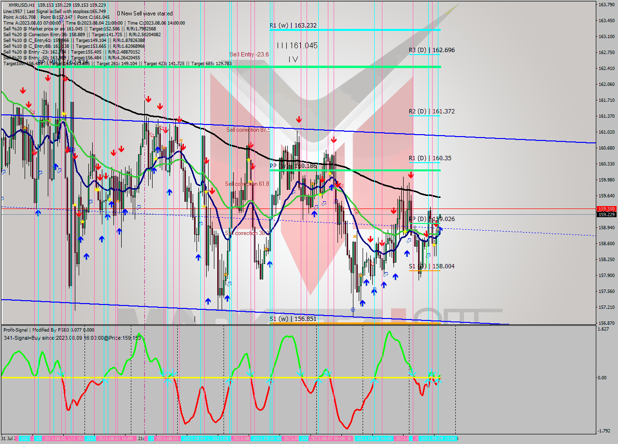Click the Sell correction 61.8 label

pos(247,184)
